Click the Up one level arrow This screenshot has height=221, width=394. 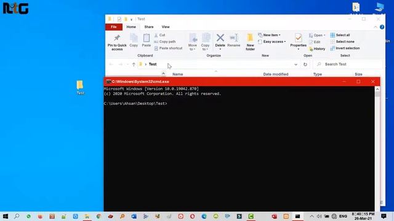tap(134, 64)
